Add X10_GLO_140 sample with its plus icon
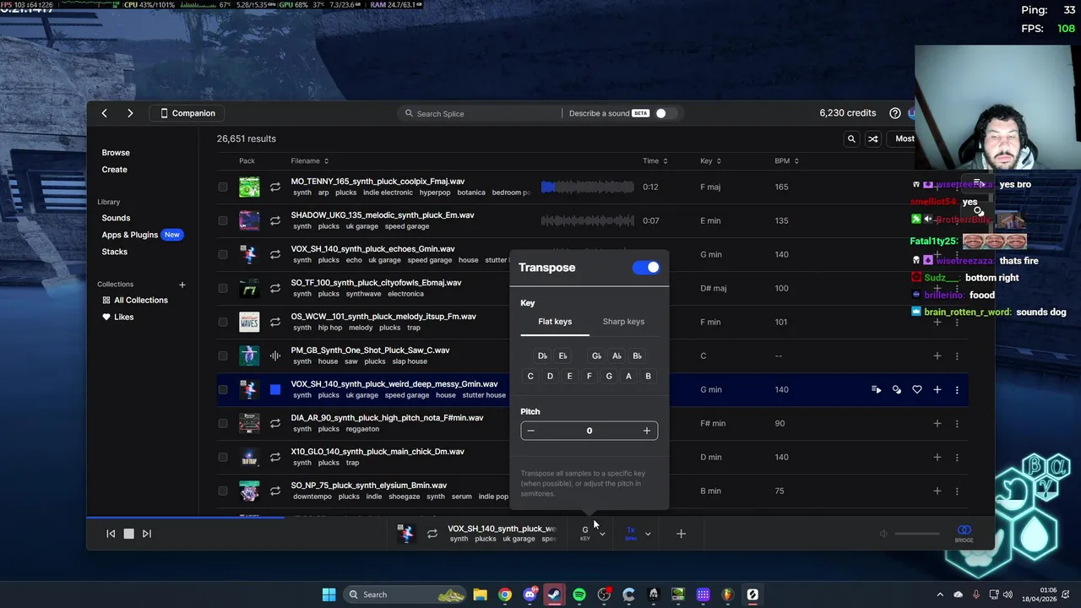The height and width of the screenshot is (608, 1081). coord(937,457)
